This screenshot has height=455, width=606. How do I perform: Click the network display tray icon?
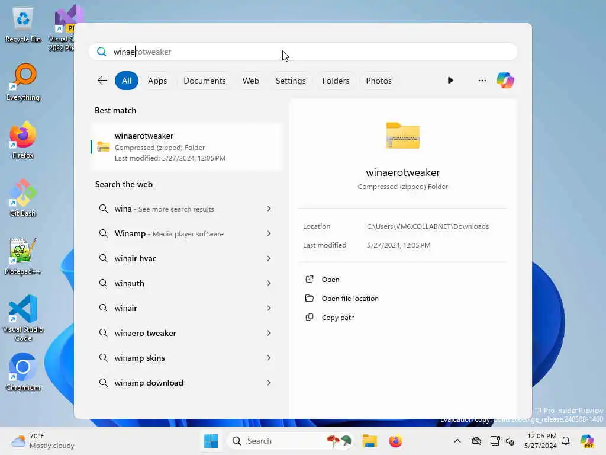[495, 441]
